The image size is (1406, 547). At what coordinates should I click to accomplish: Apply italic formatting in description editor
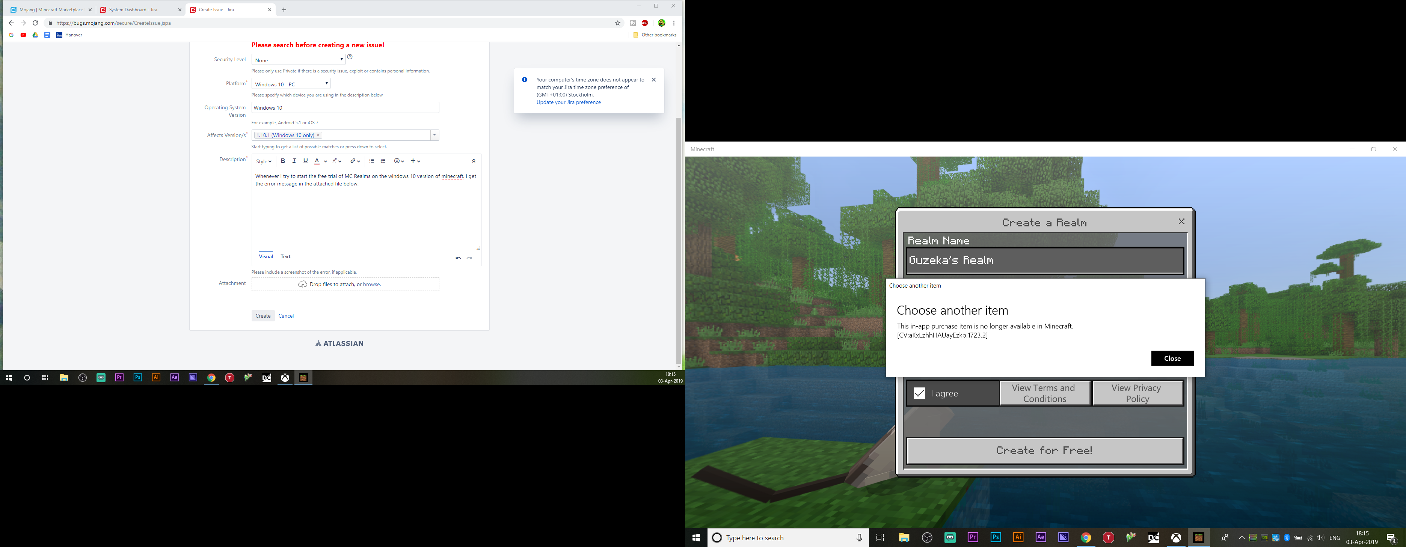point(294,161)
